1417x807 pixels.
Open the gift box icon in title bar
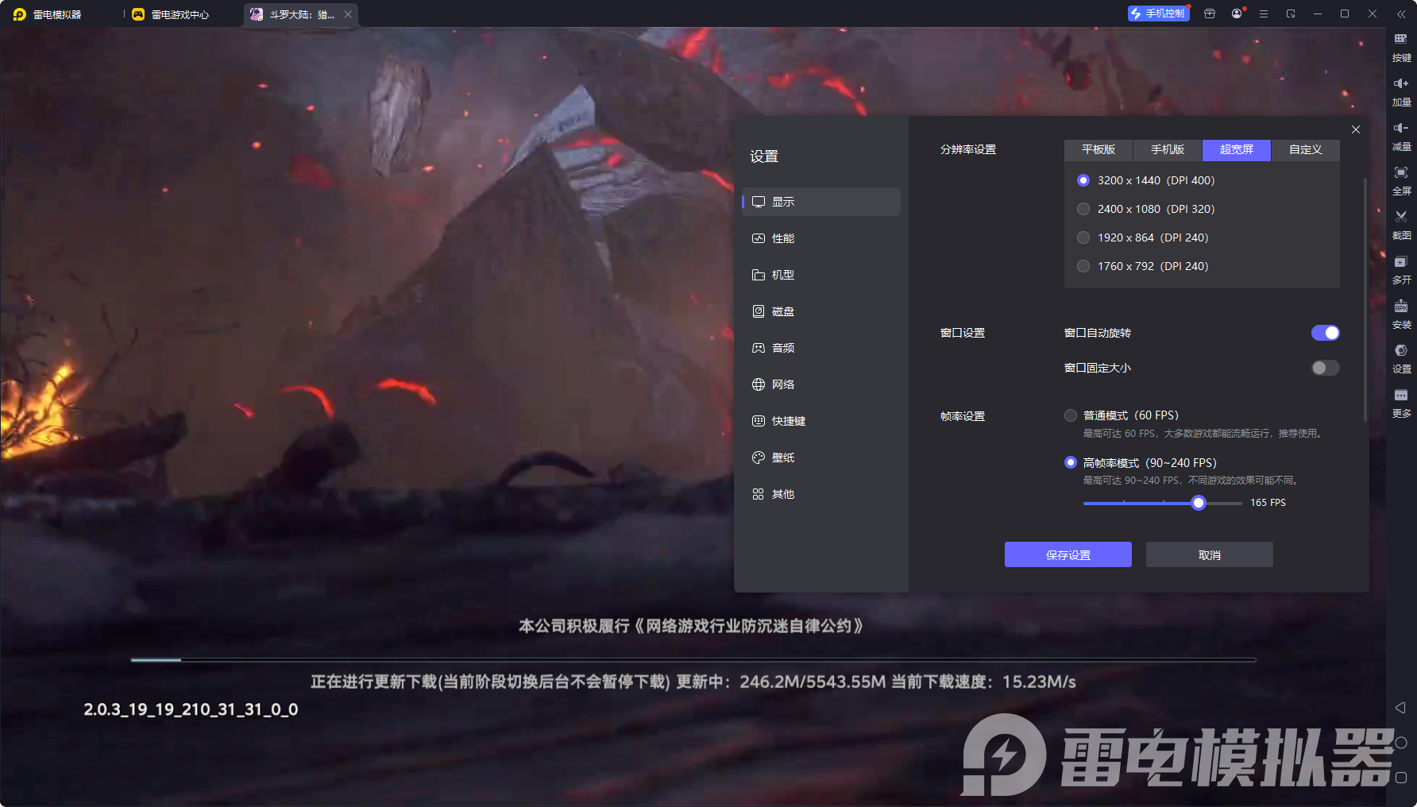(x=1210, y=14)
